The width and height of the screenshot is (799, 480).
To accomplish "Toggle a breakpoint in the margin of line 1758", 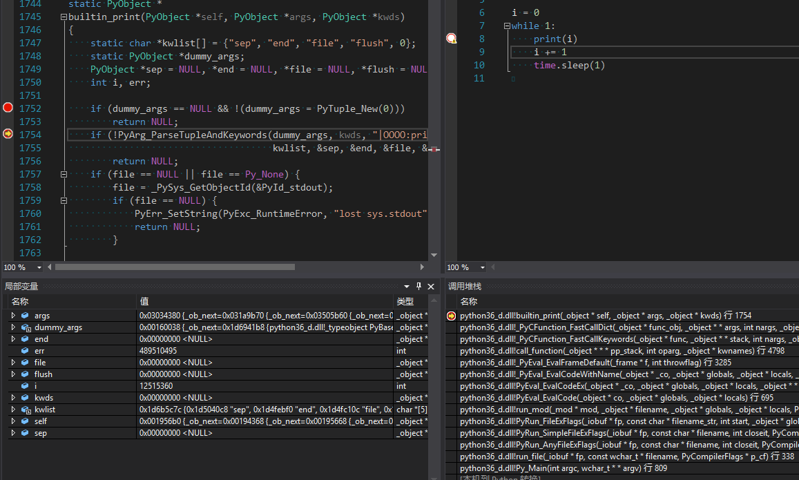I will [x=7, y=187].
